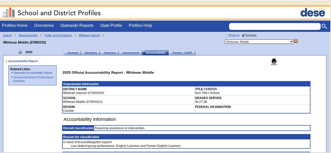331x153 pixels.
Task: Click the Search breadcrumb link
Action: tap(7, 35)
